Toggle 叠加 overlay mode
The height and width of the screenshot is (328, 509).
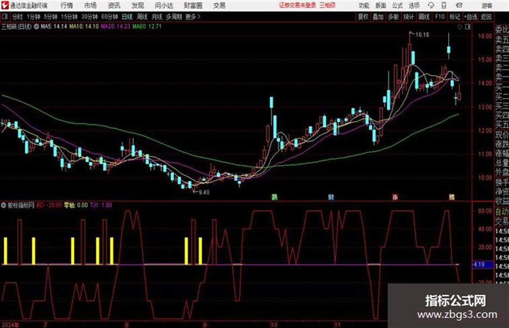pos(378,17)
